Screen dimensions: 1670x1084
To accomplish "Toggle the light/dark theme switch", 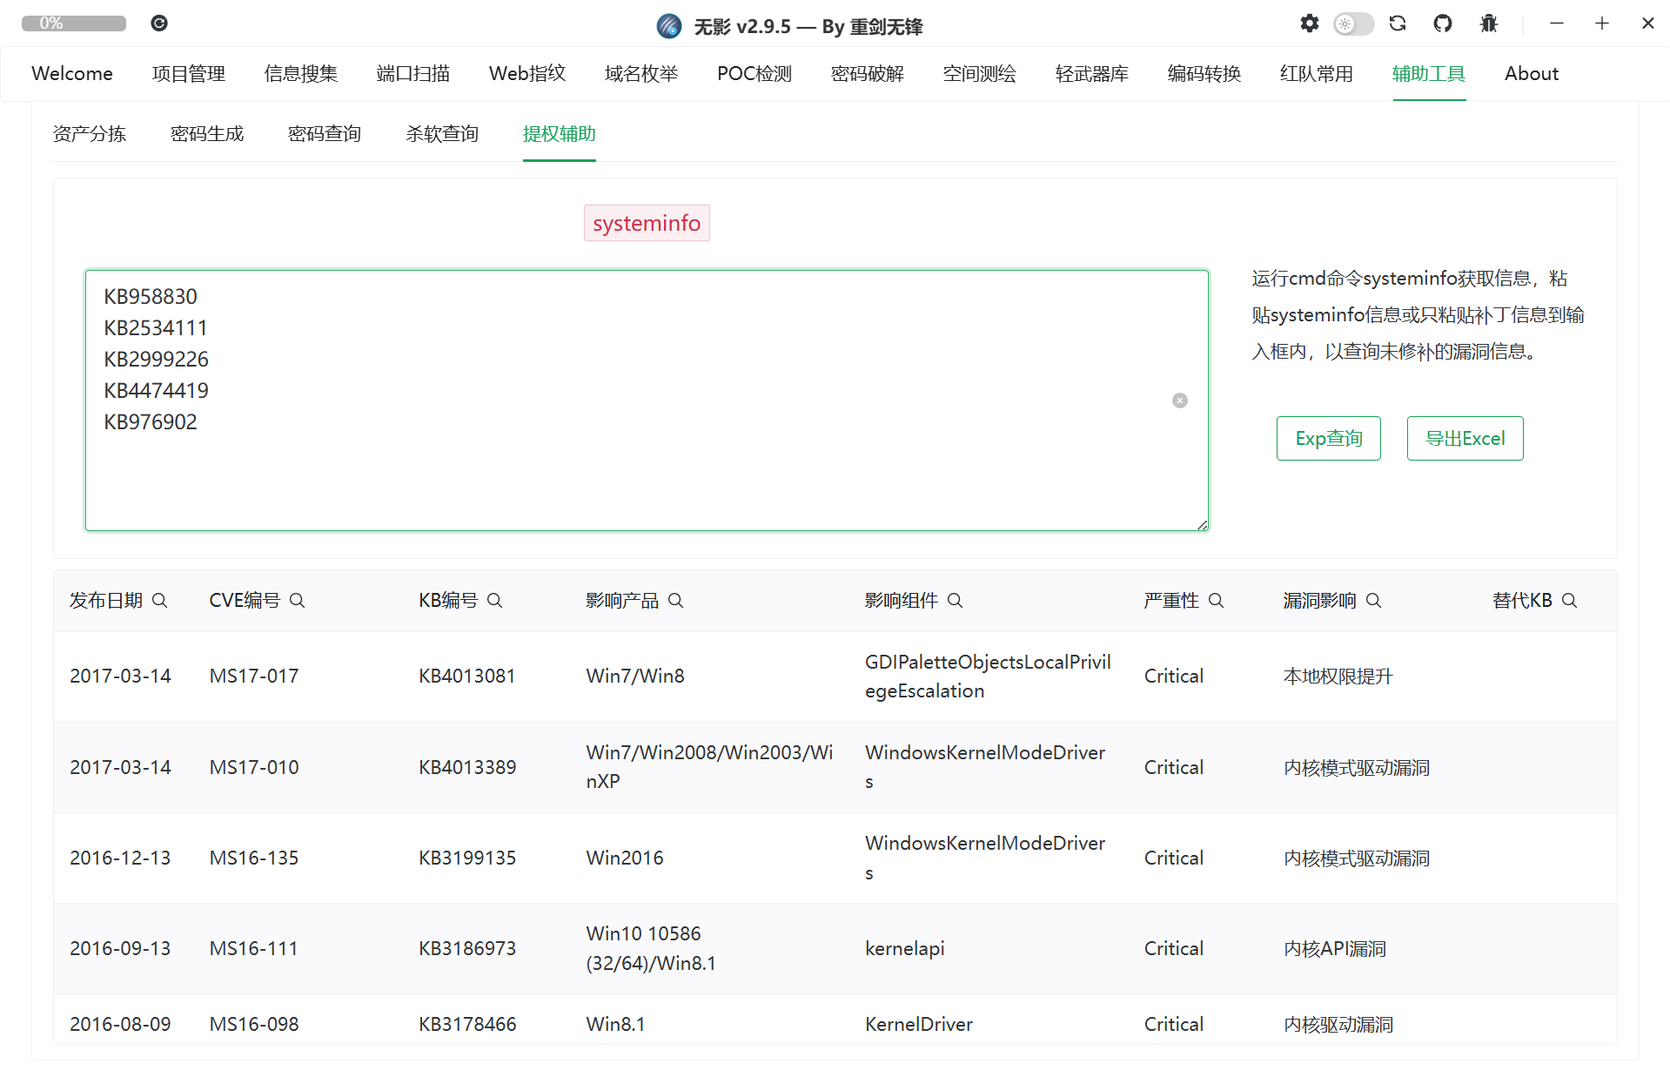I will [x=1353, y=24].
